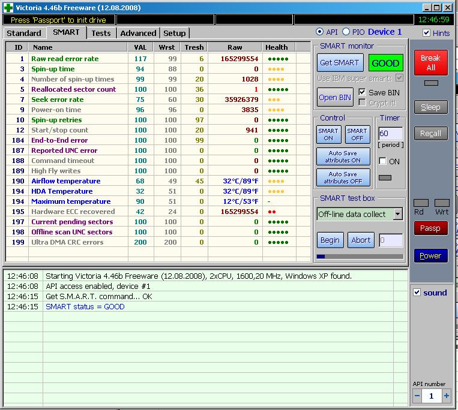Click the SMART OFF button

pyautogui.click(x=357, y=134)
